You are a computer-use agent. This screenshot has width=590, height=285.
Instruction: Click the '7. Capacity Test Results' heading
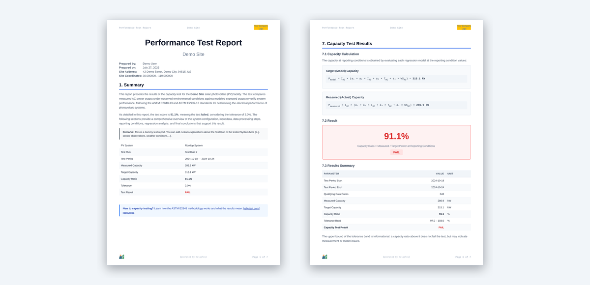347,44
